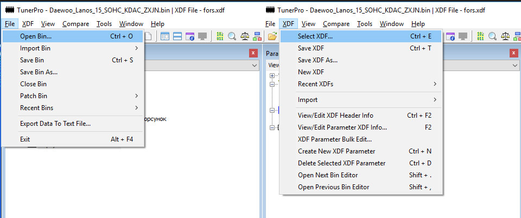Screen dimensions: 521x218
Task: Choose Save Bin As... entry
Action: click(x=73, y=72)
